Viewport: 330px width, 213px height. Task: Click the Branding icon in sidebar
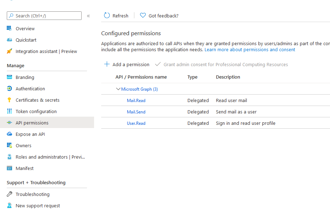click(9, 77)
